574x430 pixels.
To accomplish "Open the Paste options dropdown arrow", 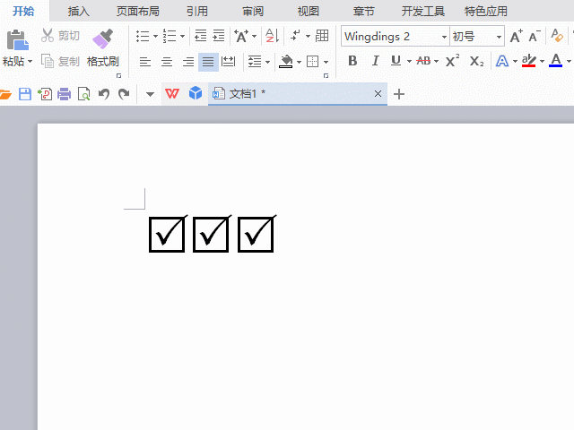I will 30,62.
